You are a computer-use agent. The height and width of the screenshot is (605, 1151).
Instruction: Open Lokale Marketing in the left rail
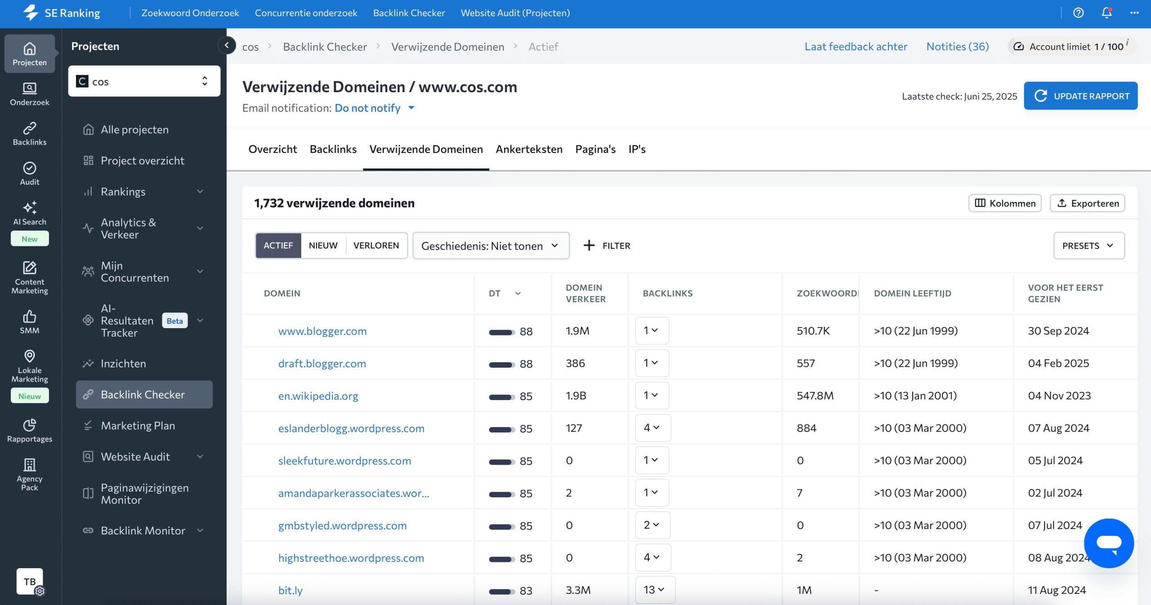click(x=30, y=366)
